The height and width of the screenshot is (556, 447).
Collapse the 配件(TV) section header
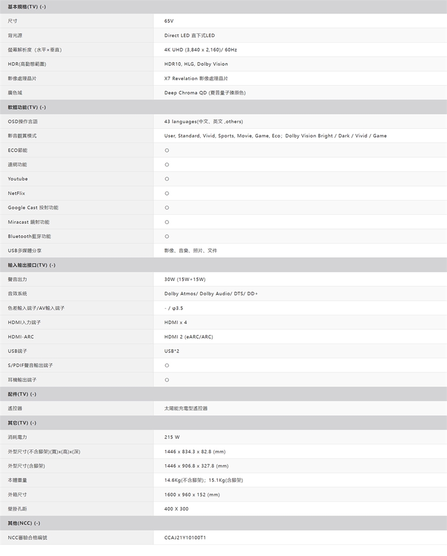click(22, 394)
